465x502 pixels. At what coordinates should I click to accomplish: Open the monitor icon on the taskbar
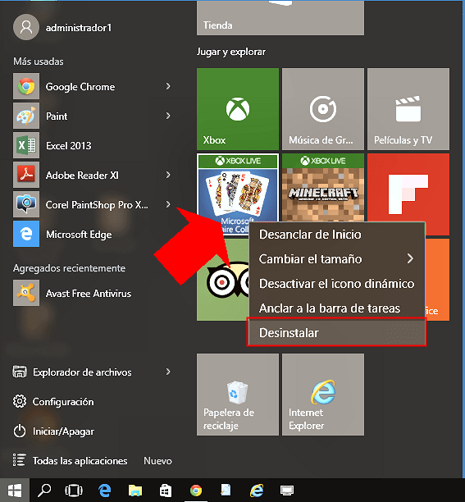[287, 491]
